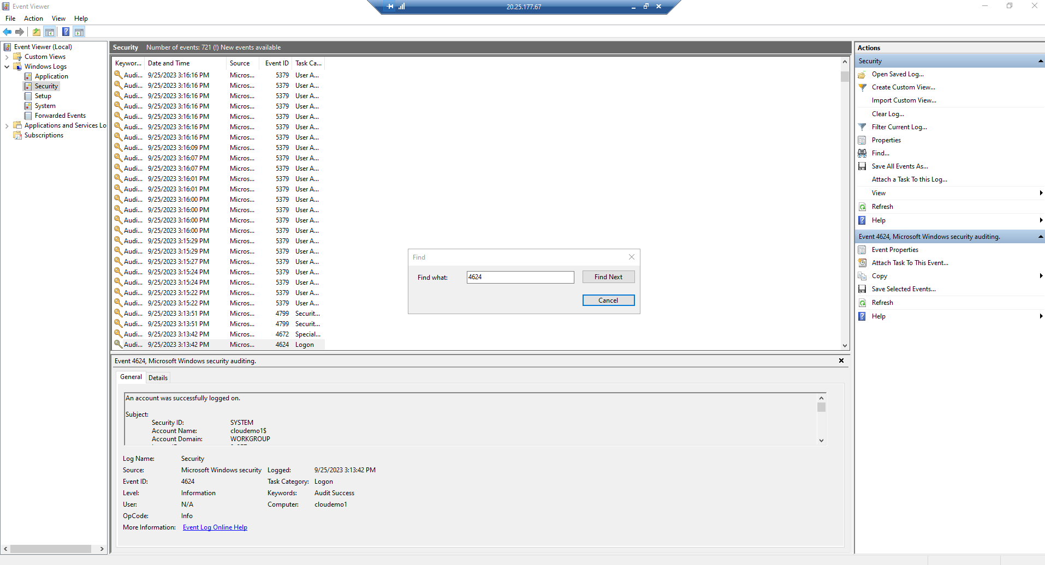Image resolution: width=1045 pixels, height=565 pixels.
Task: Open the Action menu
Action: pos(33,19)
